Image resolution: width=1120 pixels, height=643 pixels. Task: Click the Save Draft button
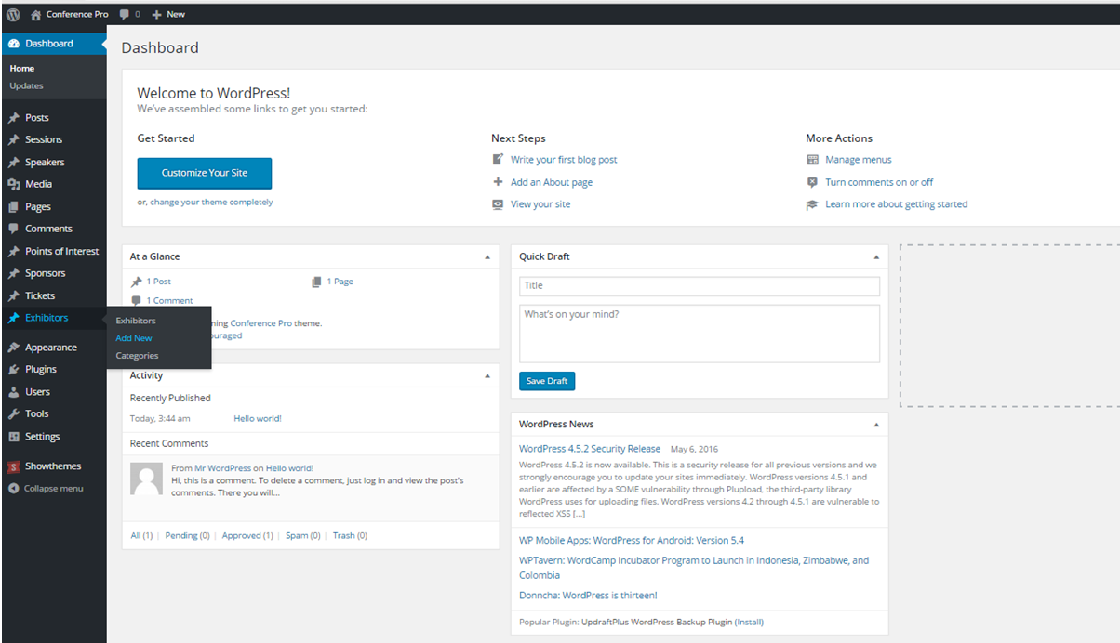[547, 381]
